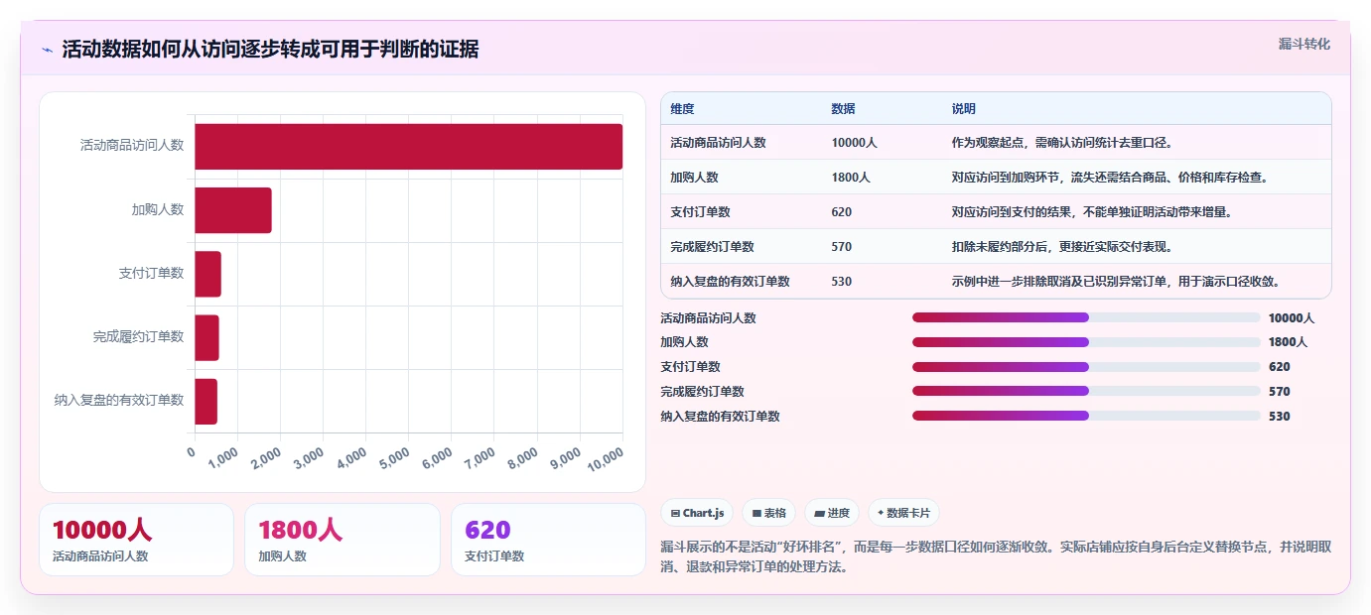Click the table cell 示例中进一步排除取消及已识别异常订单
1371x615 pixels.
tap(1116, 281)
